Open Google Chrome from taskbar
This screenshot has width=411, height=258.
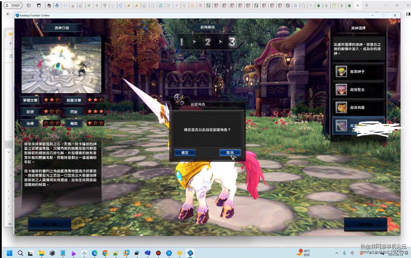105,253
